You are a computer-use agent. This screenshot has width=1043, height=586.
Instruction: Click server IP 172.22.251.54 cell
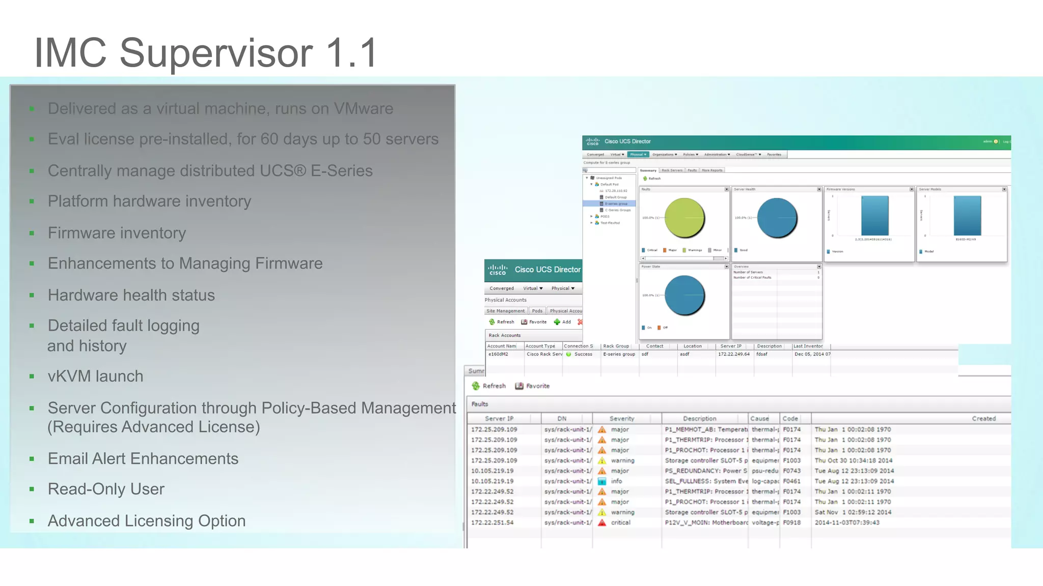(492, 522)
